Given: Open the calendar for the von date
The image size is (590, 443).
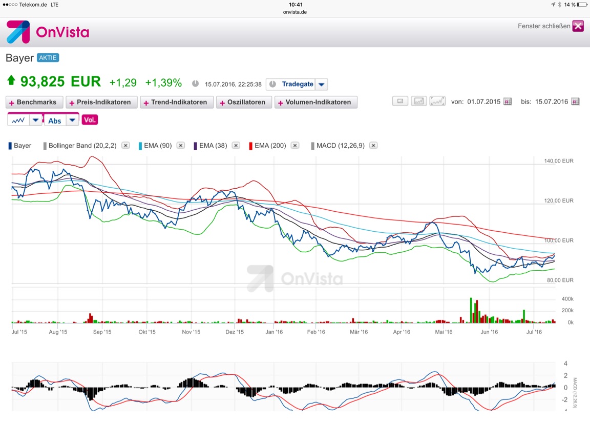Looking at the screenshot, I should pos(508,102).
